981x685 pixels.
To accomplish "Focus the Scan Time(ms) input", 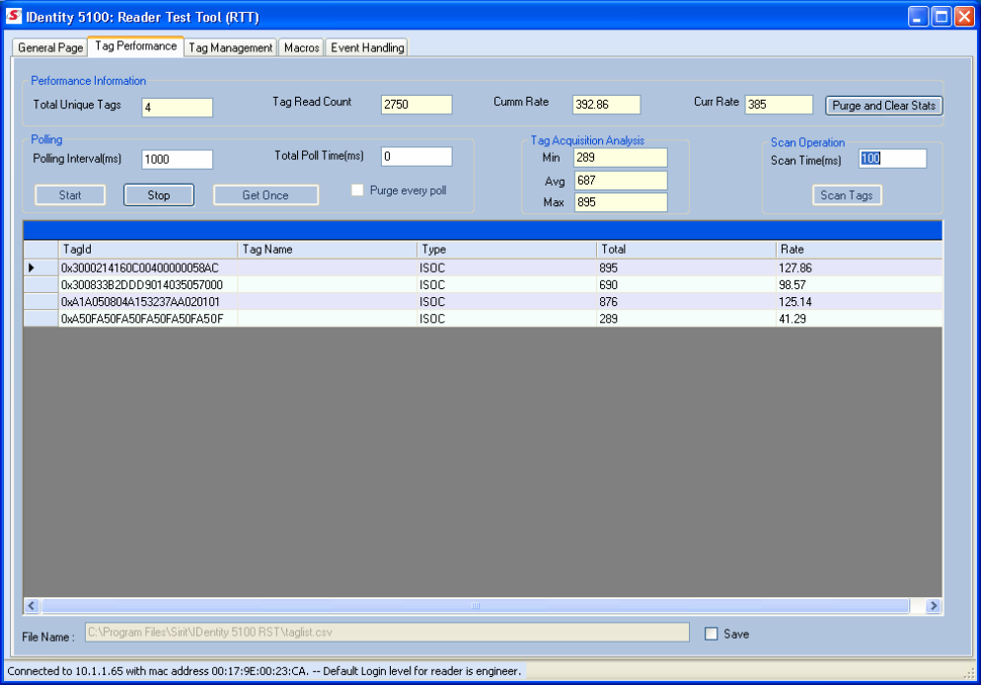I will (x=892, y=159).
